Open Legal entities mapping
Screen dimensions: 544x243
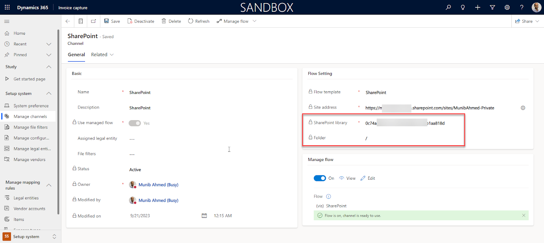pos(26,198)
